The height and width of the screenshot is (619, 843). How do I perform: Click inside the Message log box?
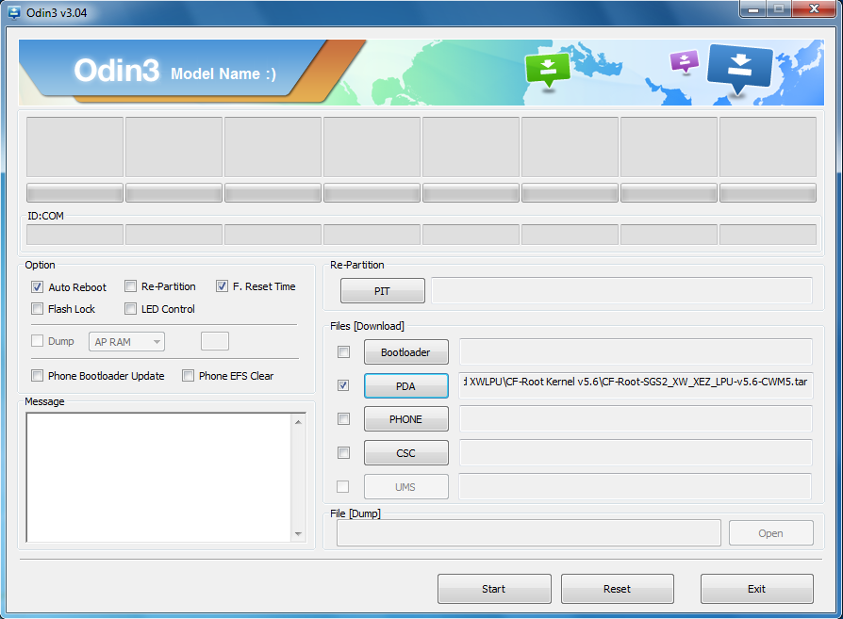[x=159, y=478]
